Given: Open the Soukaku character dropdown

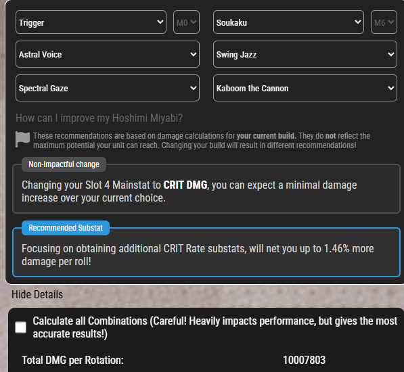Looking at the screenshot, I should coord(288,22).
